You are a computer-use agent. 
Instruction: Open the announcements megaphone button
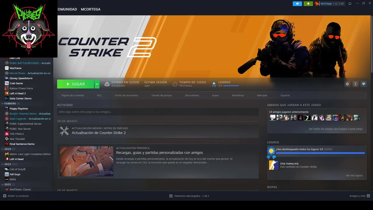297,3
